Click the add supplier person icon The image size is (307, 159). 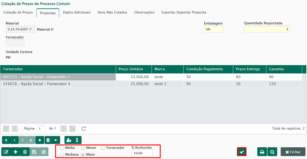(68, 140)
